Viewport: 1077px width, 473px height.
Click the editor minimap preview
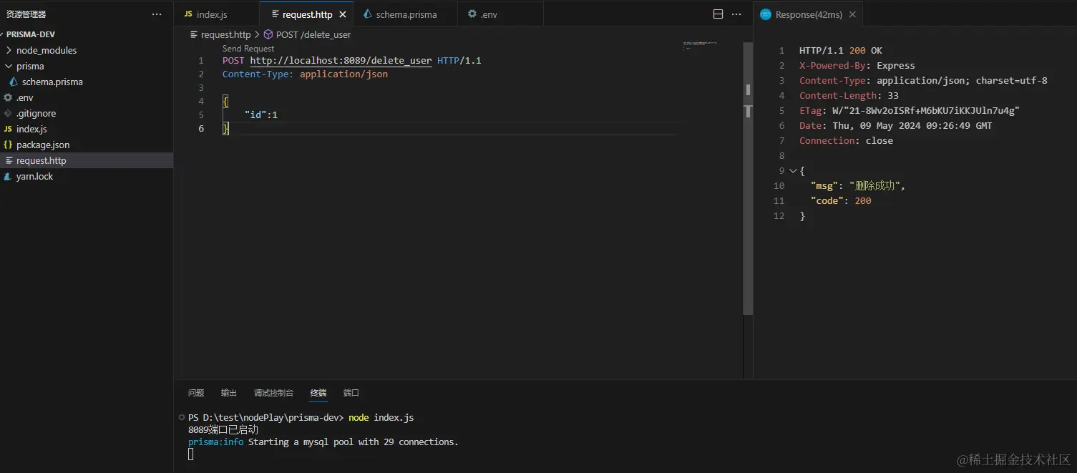(700, 46)
